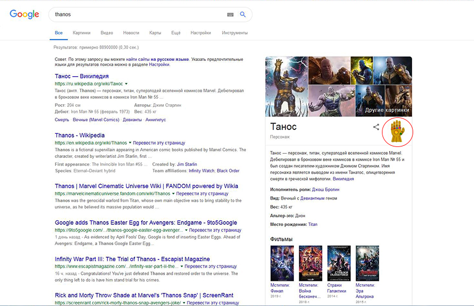Screen dimensions: 474x306
Task: Switch to the Картинки tab
Action: [x=82, y=33]
